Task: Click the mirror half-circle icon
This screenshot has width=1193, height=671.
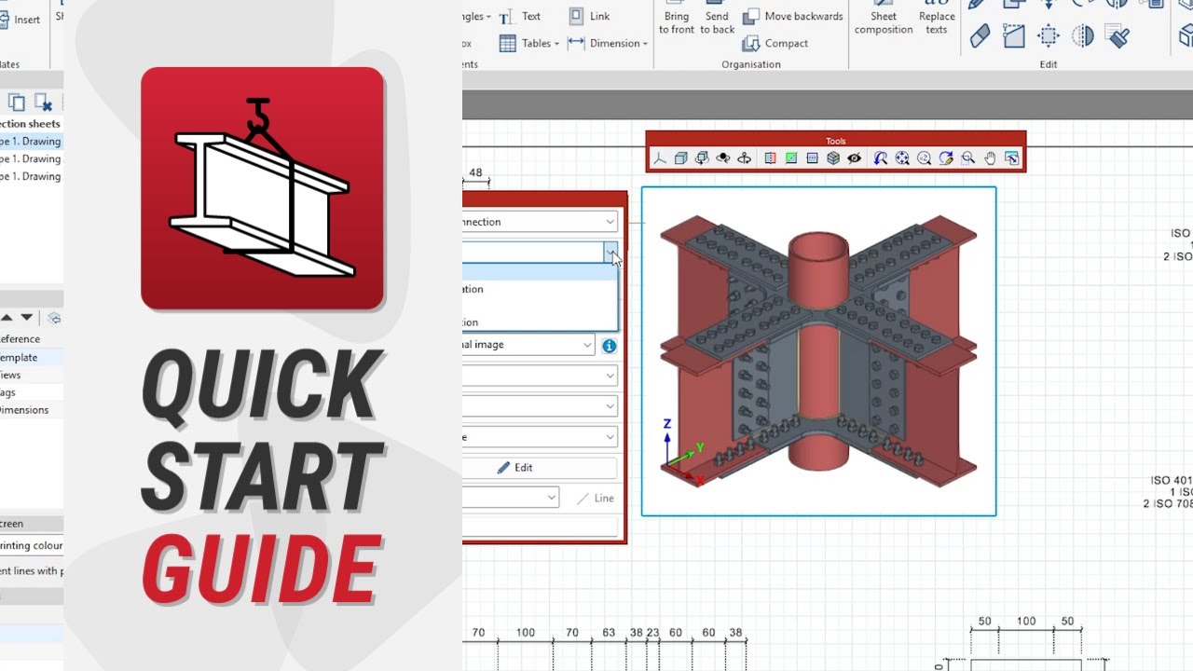Action: pyautogui.click(x=1083, y=36)
